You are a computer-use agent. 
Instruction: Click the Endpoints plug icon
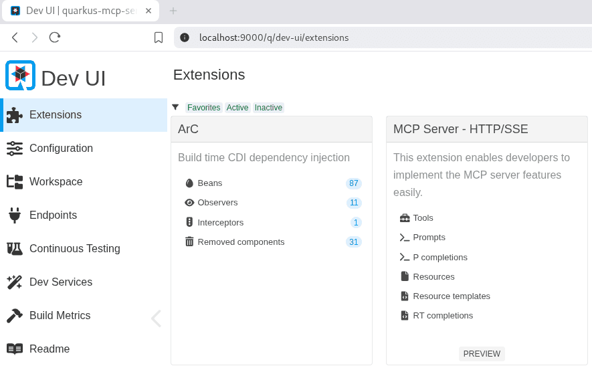coord(15,215)
